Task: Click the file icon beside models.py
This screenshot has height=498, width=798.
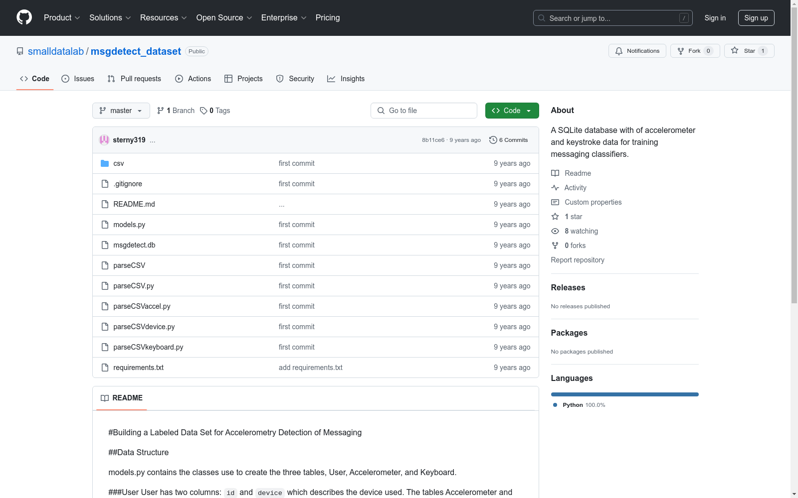Action: coord(105,225)
